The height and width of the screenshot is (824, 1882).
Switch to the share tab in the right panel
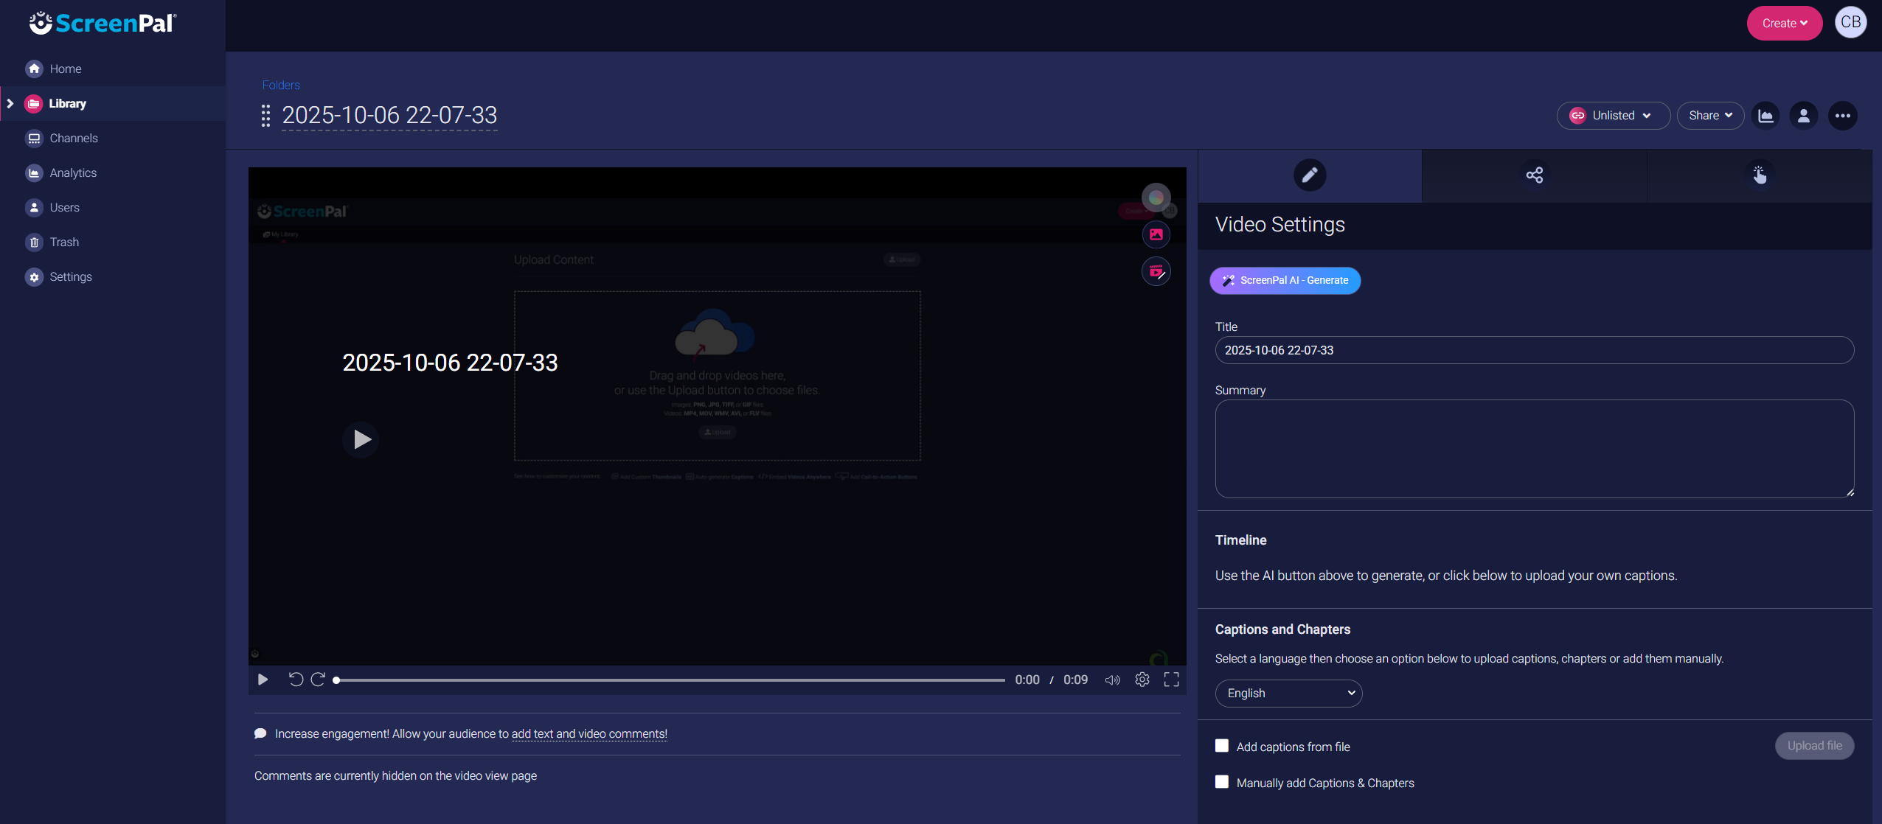coord(1534,175)
